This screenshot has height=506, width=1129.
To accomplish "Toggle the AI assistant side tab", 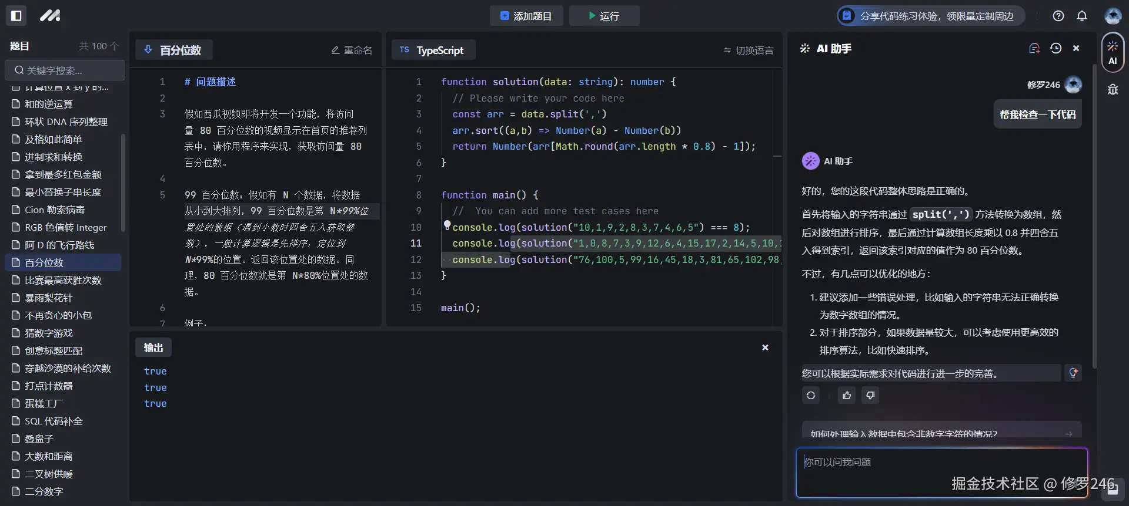I will (x=1113, y=53).
